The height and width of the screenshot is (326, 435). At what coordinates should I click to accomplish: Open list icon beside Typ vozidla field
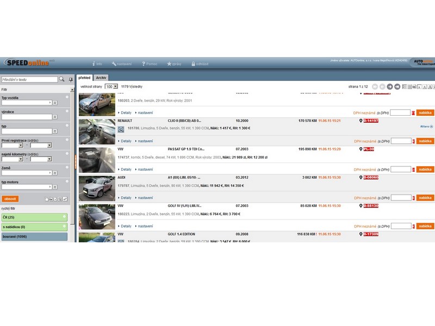(x=55, y=103)
